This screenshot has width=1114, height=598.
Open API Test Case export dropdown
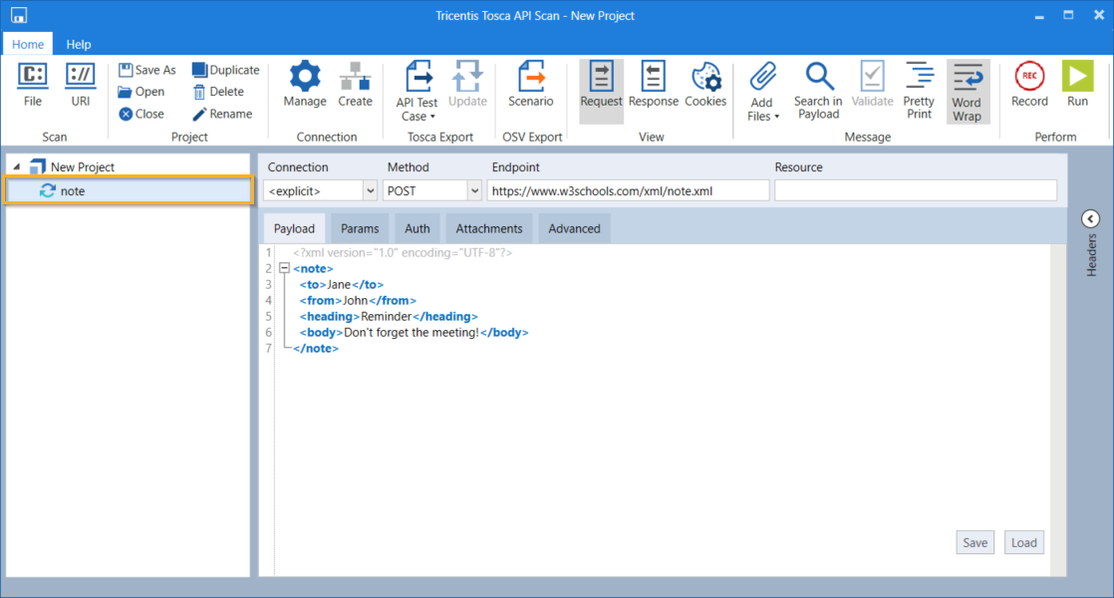click(x=418, y=90)
